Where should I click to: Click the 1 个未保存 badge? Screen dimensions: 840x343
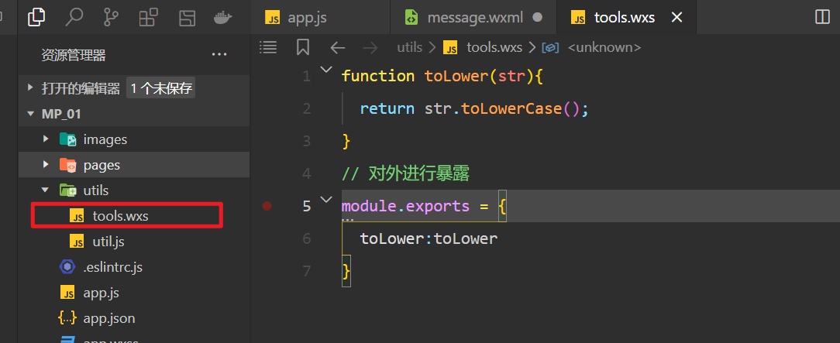(161, 88)
